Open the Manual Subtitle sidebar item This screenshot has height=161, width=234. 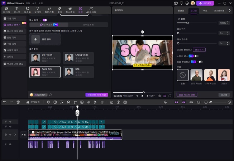pos(14,44)
